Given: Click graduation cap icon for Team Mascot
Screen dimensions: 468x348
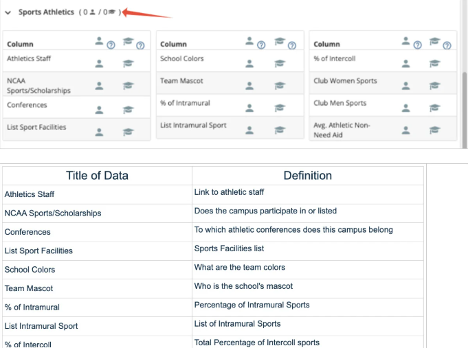Looking at the screenshot, I should 280,86.
